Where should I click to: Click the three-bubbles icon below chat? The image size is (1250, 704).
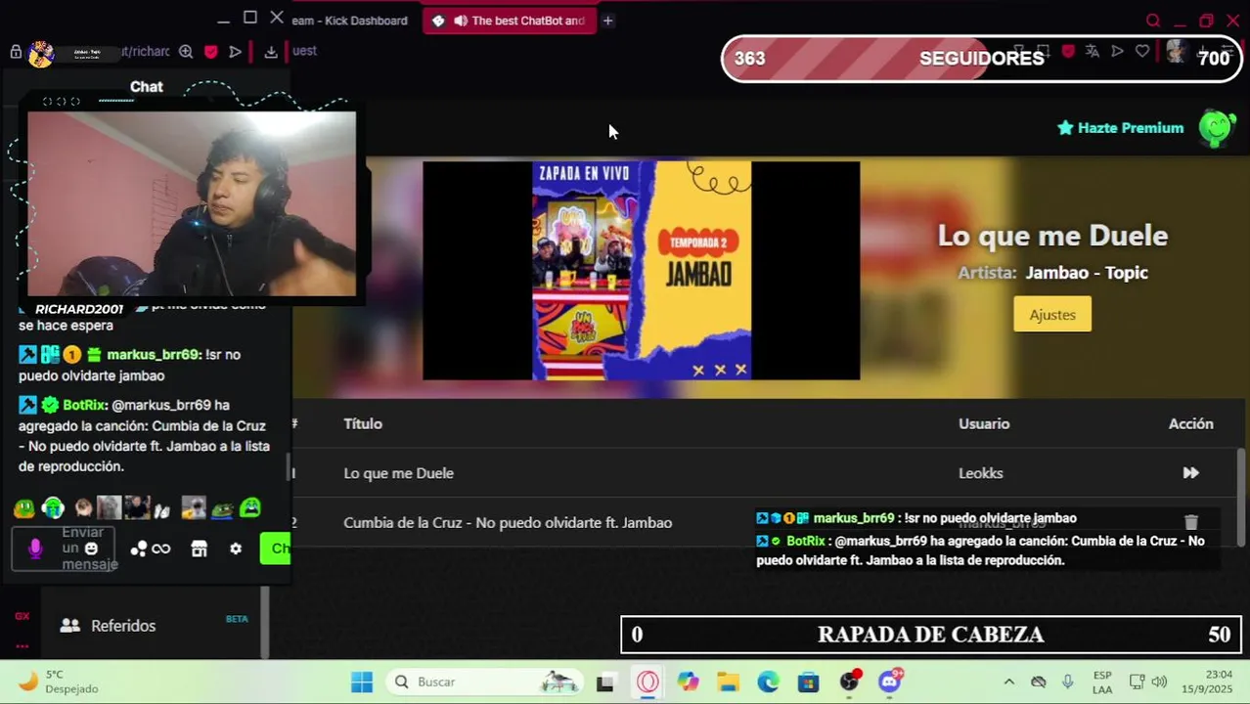click(139, 550)
